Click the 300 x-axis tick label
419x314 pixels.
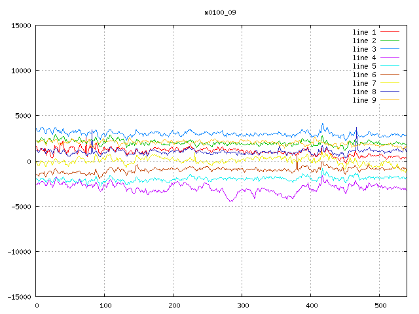tap(242, 305)
